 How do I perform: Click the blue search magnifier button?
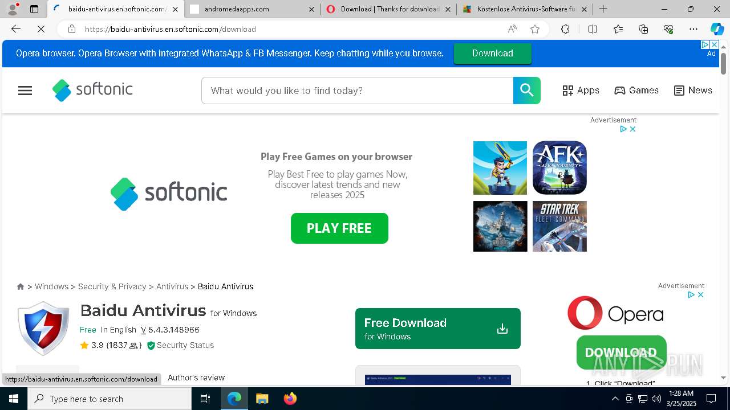[526, 91]
